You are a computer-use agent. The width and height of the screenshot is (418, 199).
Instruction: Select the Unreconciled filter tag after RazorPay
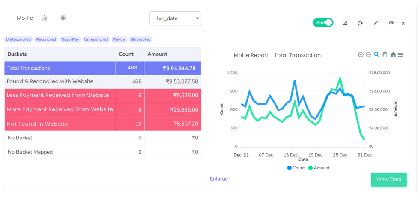click(x=96, y=39)
